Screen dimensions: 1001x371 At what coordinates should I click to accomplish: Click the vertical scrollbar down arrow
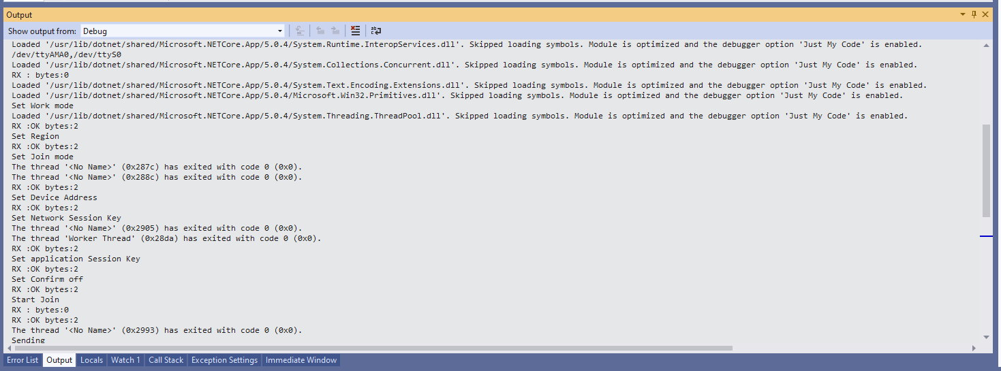(986, 338)
